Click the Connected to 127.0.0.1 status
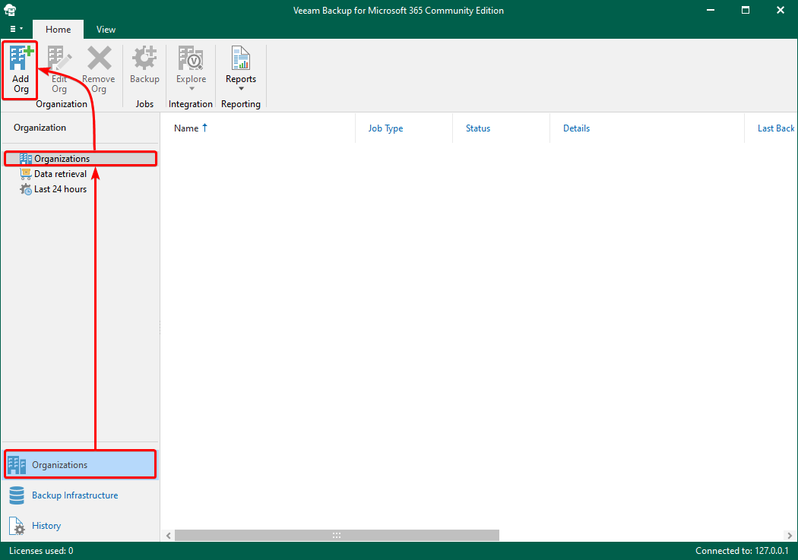The image size is (798, 560). (742, 551)
